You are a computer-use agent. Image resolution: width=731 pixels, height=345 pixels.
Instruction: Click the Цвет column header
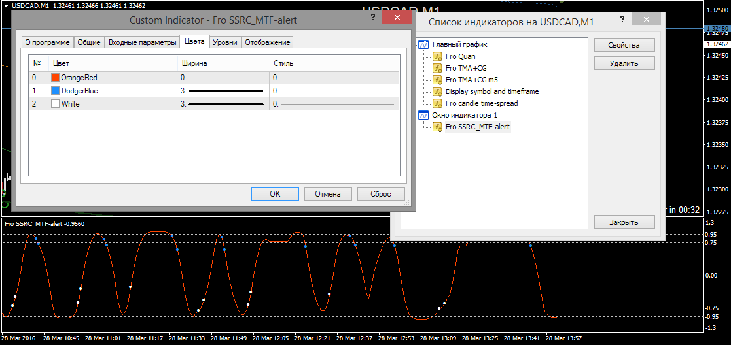[x=113, y=63]
